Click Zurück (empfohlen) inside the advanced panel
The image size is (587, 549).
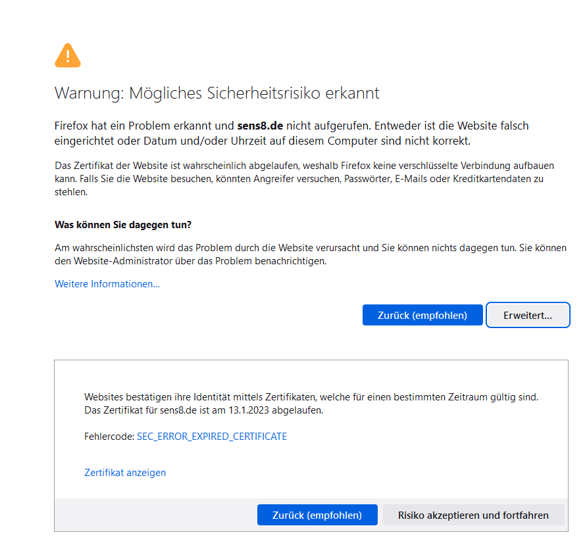click(x=317, y=515)
